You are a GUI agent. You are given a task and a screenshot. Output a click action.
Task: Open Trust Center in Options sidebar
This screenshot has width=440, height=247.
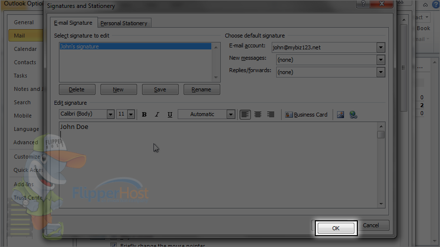tap(28, 198)
